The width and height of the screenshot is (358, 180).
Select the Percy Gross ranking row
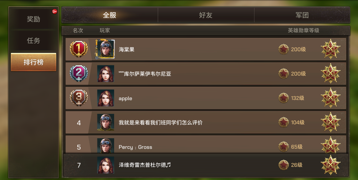click(206, 144)
